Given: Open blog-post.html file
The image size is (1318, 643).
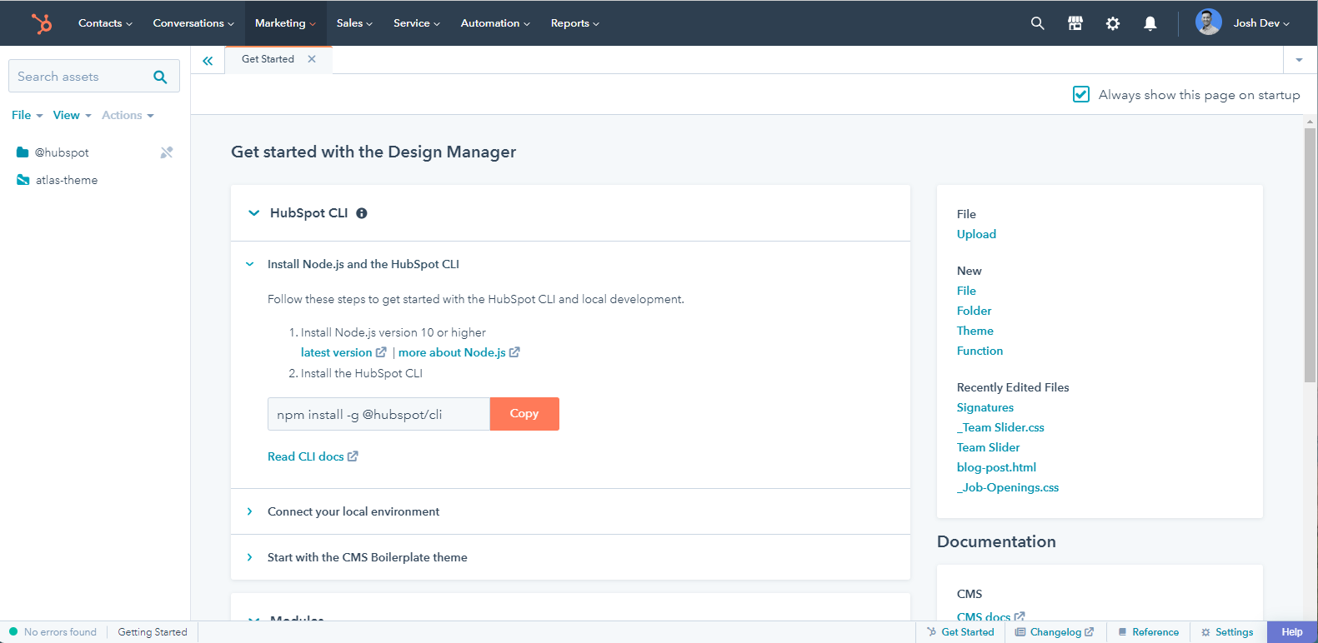Looking at the screenshot, I should pyautogui.click(x=996, y=467).
